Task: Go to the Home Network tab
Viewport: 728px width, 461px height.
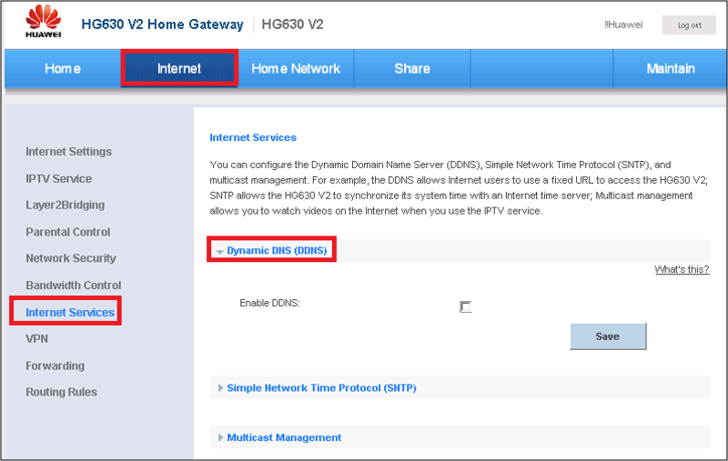Action: (295, 69)
